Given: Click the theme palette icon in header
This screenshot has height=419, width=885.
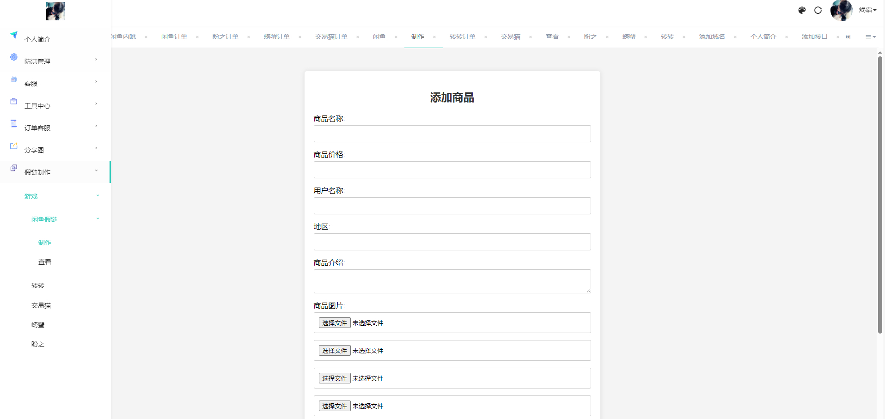Looking at the screenshot, I should pyautogui.click(x=802, y=10).
